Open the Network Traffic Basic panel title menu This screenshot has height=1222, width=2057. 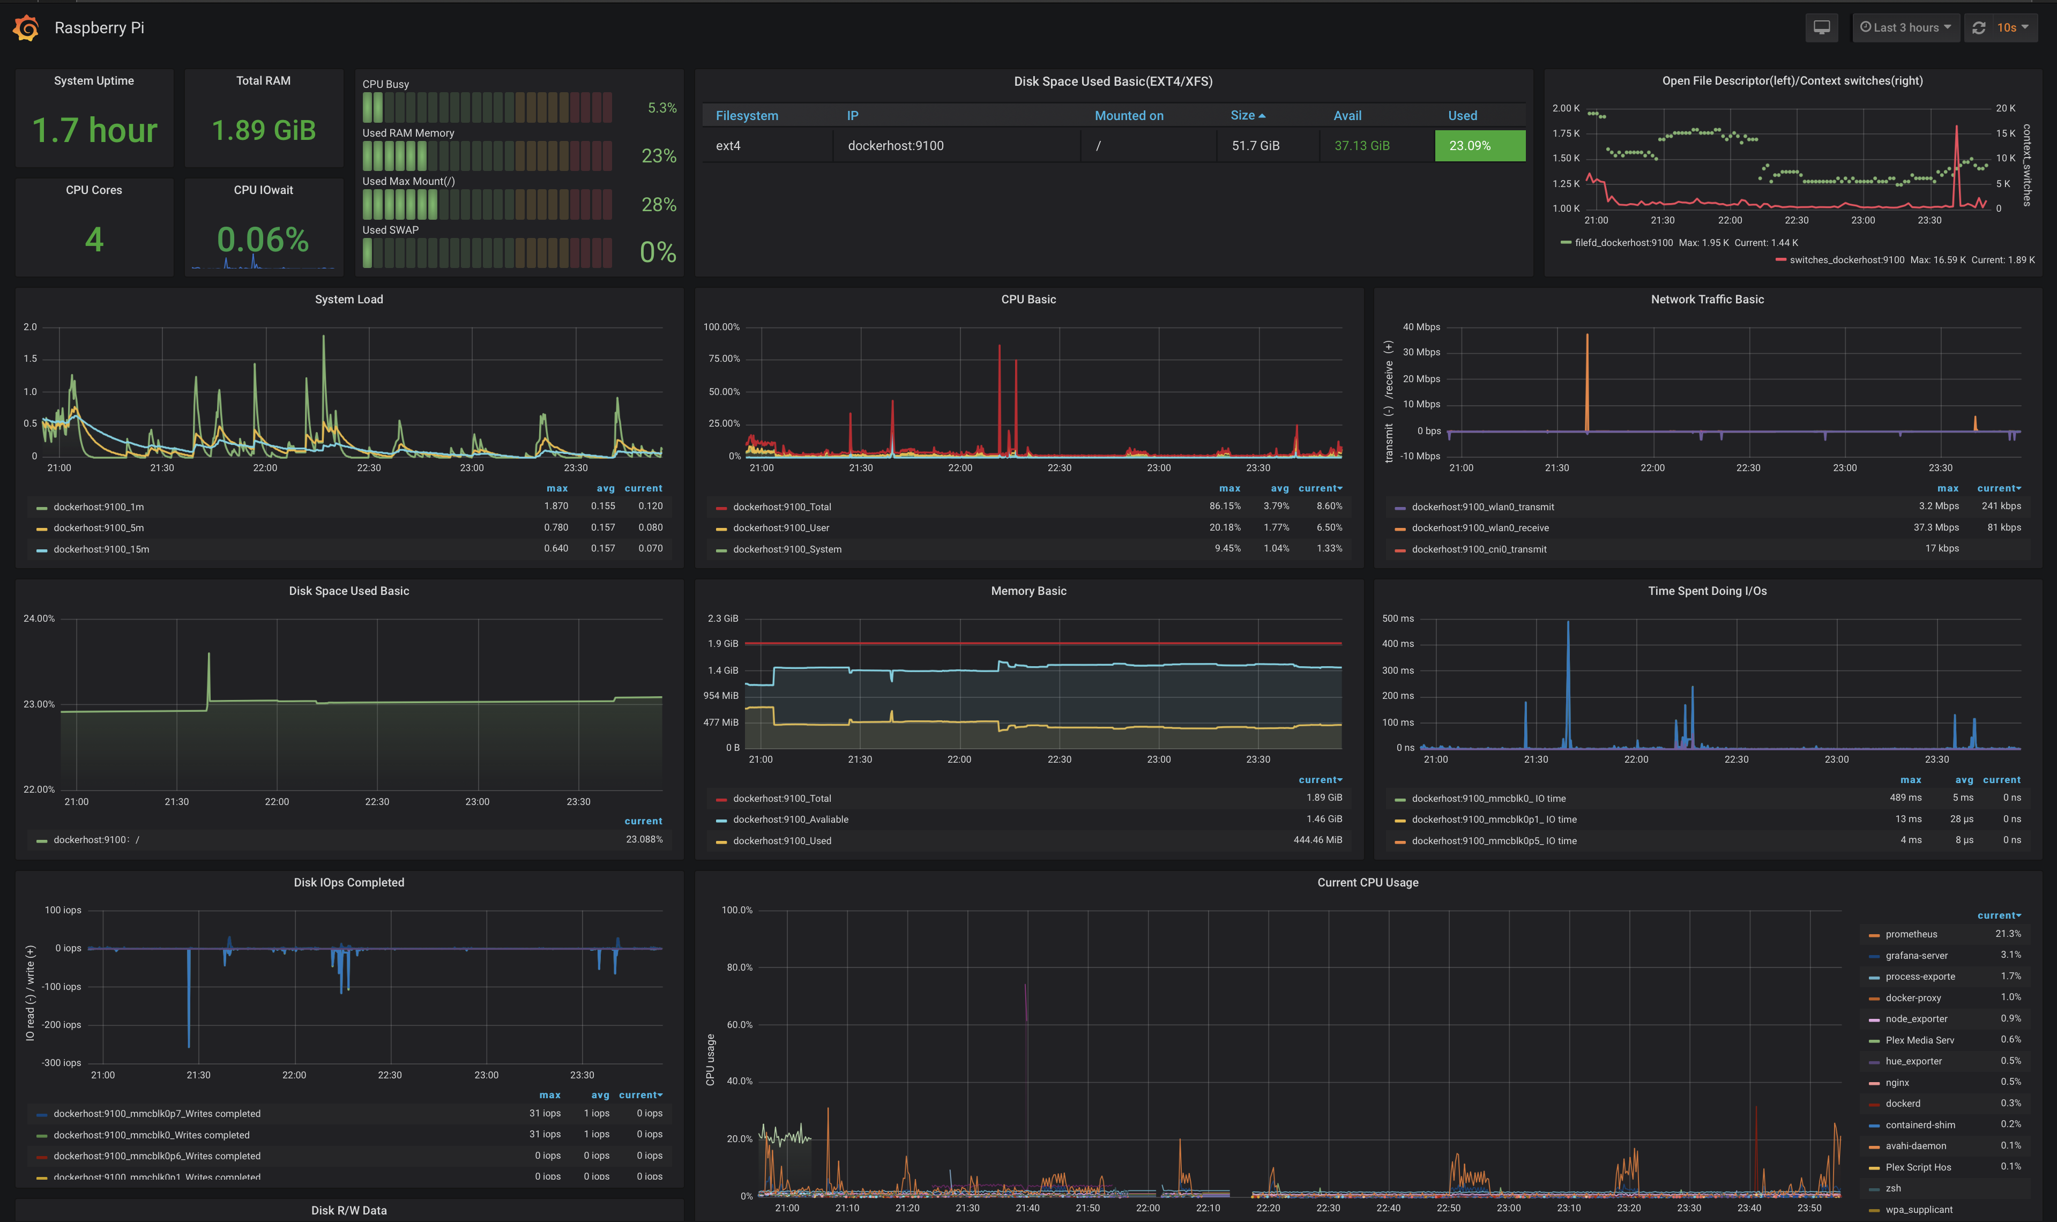[x=1706, y=300]
